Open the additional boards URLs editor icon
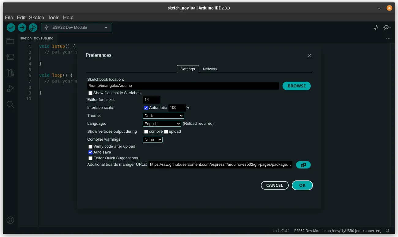 [303, 165]
